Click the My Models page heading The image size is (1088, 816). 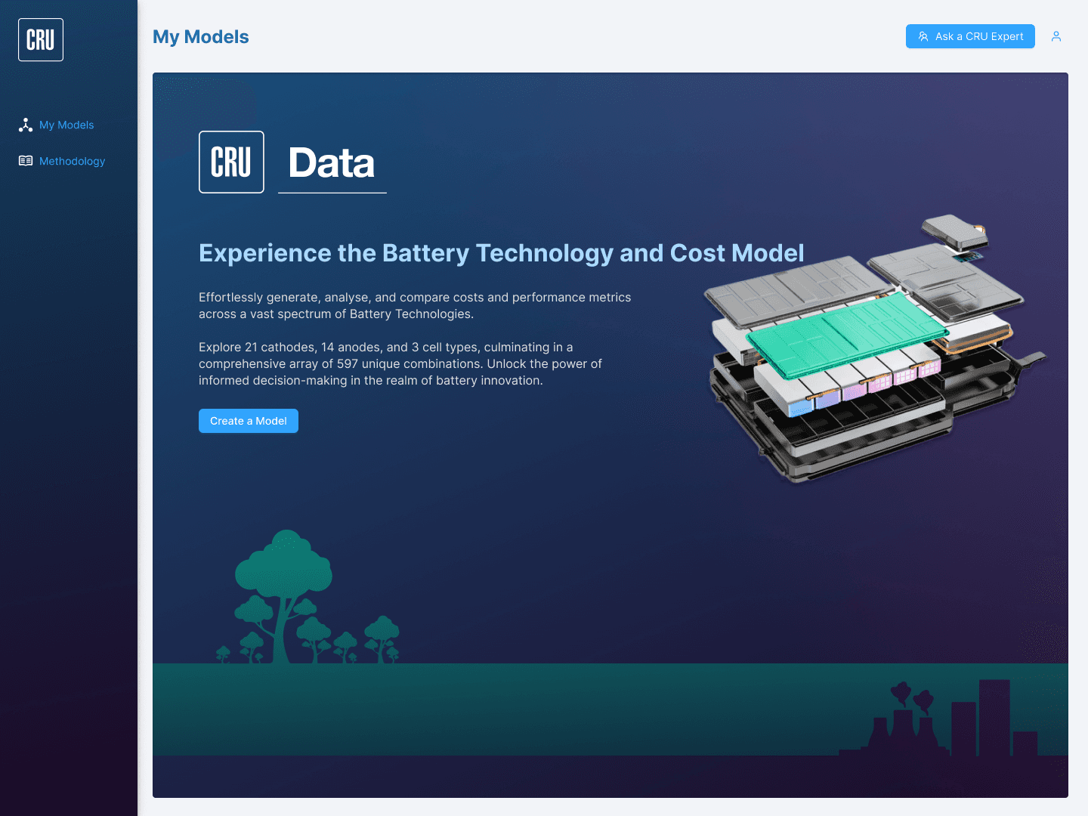coord(201,37)
